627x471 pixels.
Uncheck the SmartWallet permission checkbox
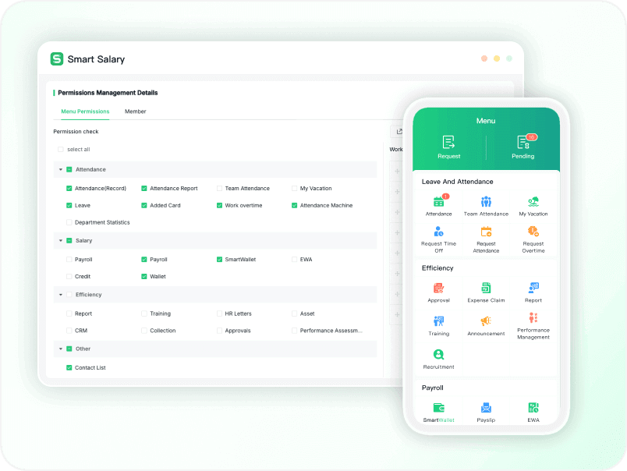point(219,260)
